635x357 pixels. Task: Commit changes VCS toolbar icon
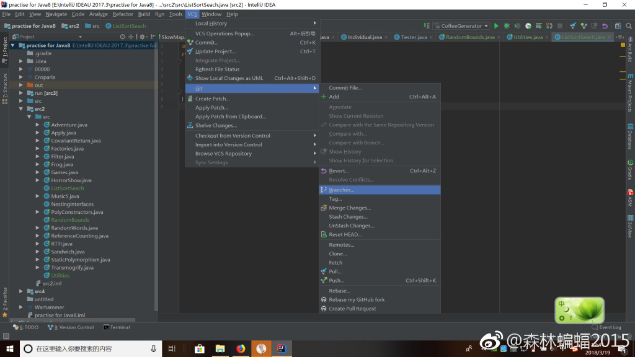point(584,26)
